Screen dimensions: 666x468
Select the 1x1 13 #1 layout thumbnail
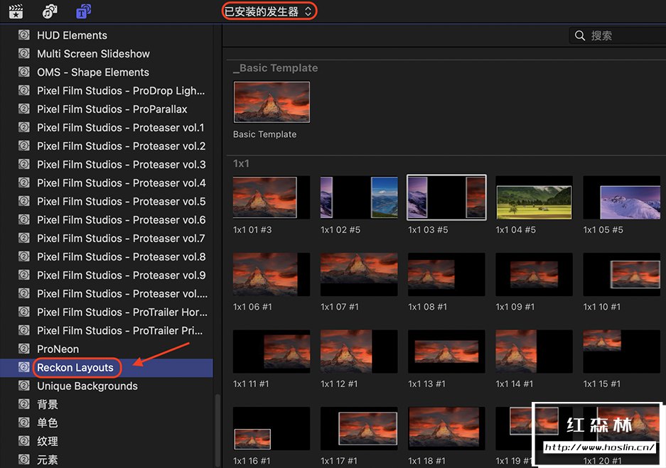tap(446, 352)
